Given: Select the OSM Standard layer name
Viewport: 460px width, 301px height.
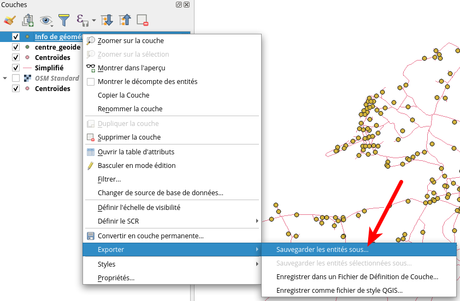Looking at the screenshot, I should point(57,78).
